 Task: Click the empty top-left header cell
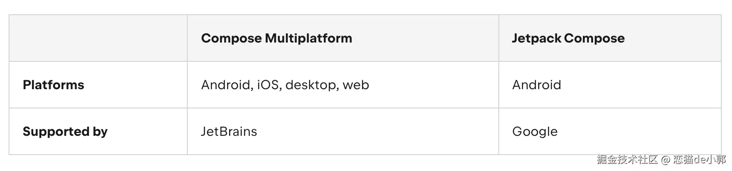(x=98, y=38)
